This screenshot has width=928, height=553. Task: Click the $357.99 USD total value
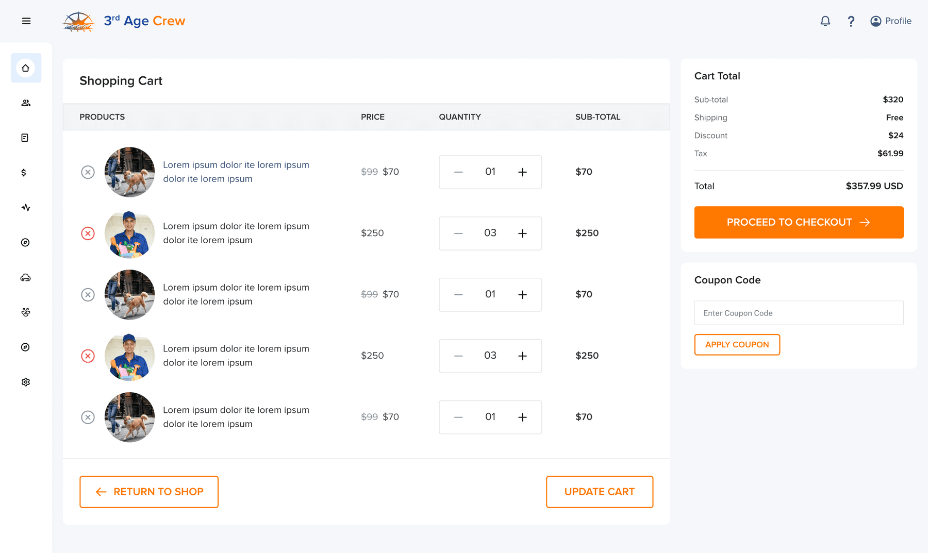(x=874, y=186)
